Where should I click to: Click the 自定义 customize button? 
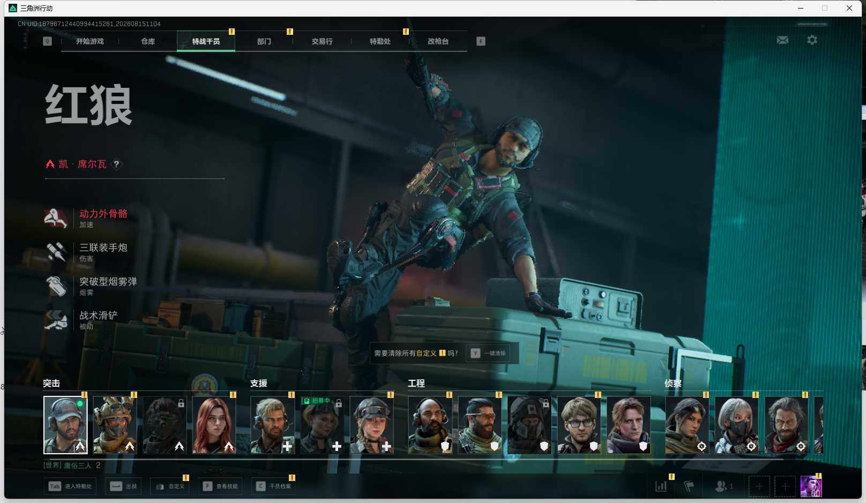(x=169, y=486)
